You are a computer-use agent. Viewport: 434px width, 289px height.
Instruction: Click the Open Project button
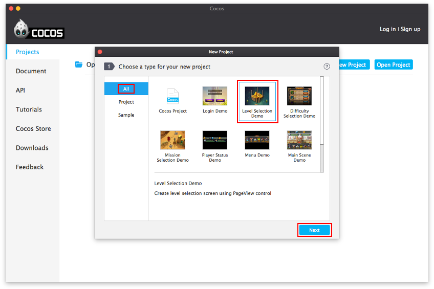tap(393, 65)
